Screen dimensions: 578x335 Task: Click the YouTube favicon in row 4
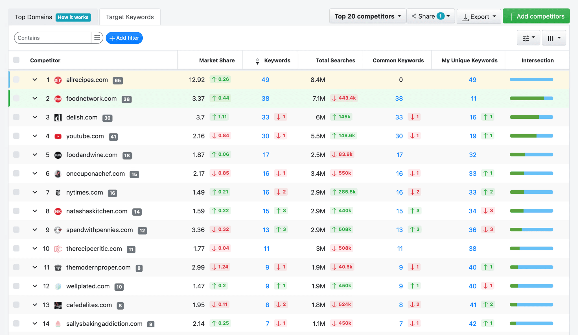point(58,136)
